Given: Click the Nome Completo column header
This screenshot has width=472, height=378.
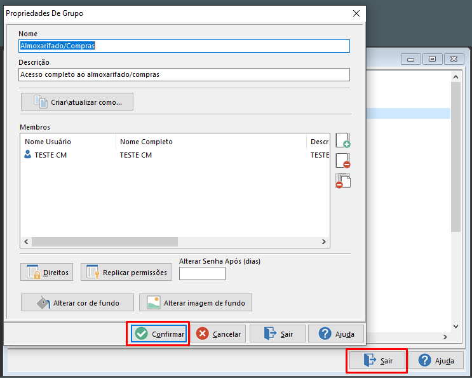Looking at the screenshot, I should tap(211, 142).
